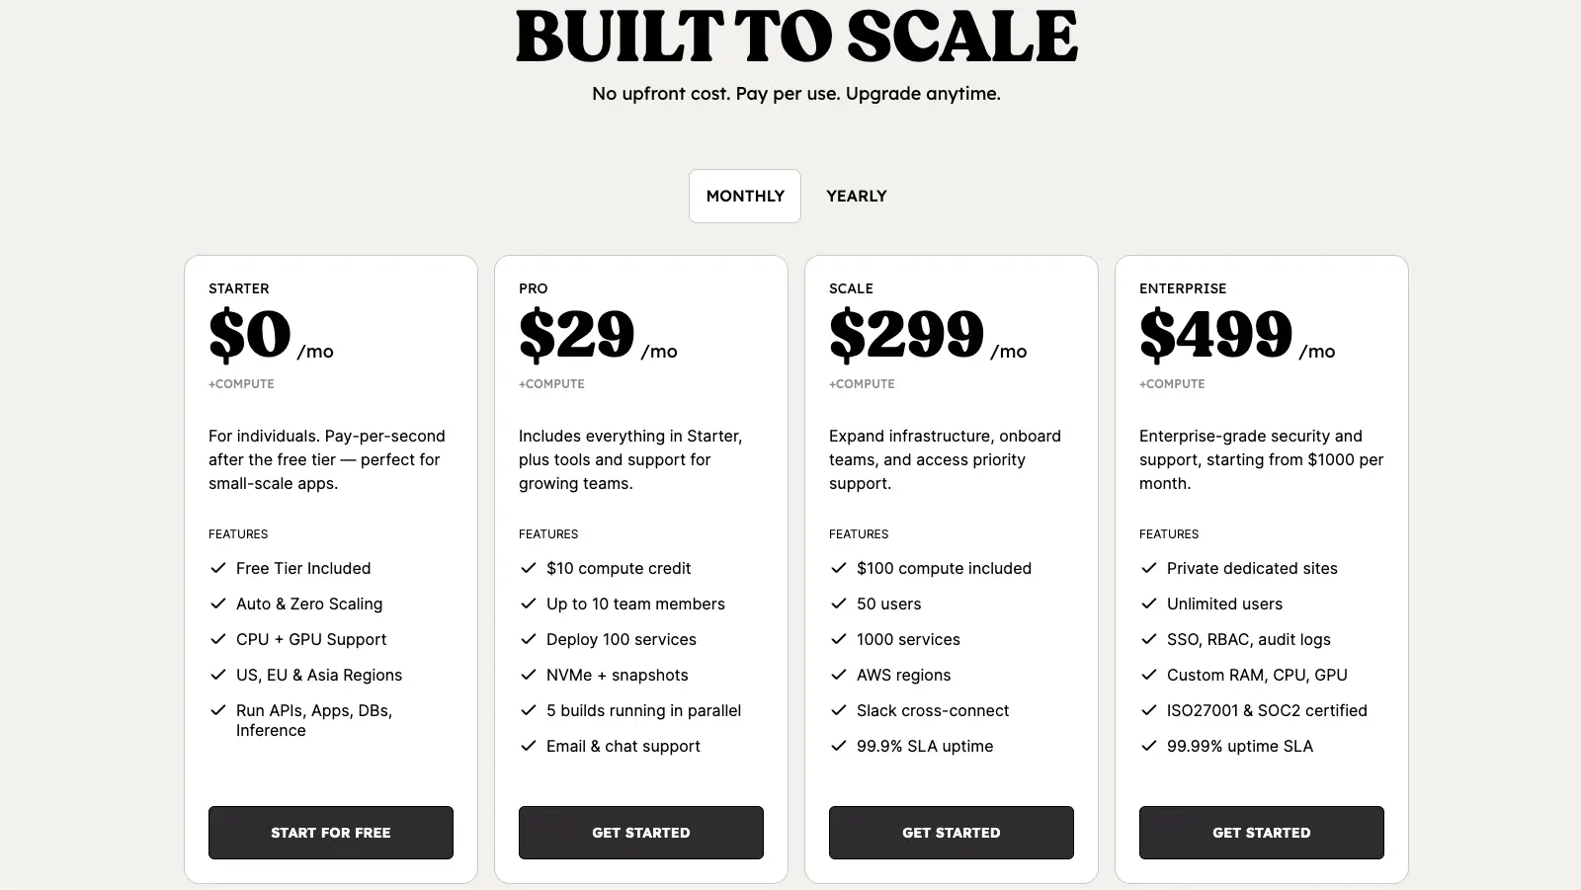Click checkmark beside NVMe + snapshots
This screenshot has width=1581, height=890.
tap(529, 675)
